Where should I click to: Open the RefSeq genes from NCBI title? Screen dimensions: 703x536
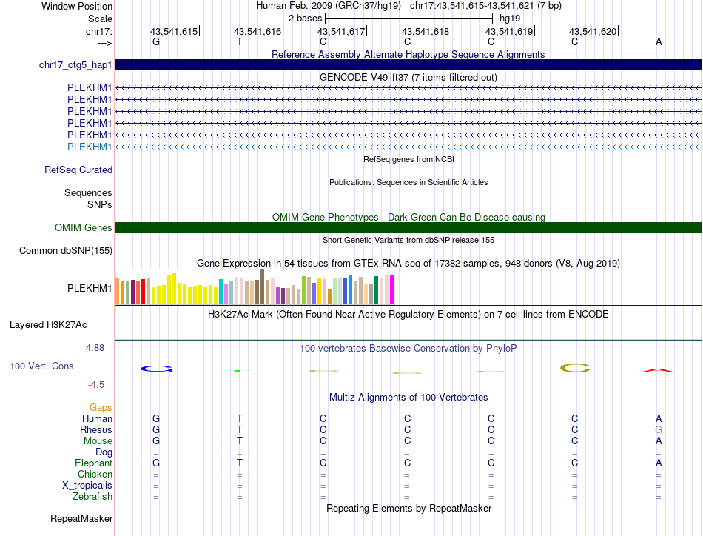click(x=409, y=159)
